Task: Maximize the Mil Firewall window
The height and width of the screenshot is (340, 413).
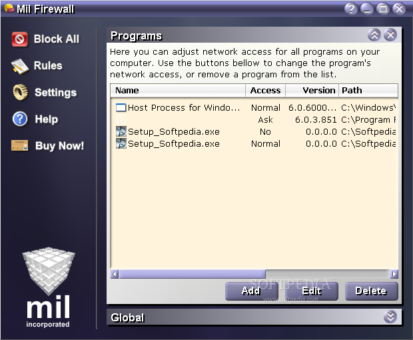Action: (383, 9)
